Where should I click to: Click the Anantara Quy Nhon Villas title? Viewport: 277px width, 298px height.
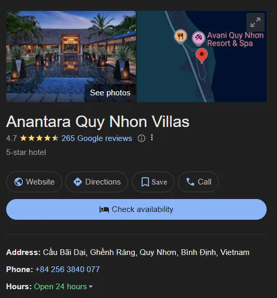coord(98,122)
